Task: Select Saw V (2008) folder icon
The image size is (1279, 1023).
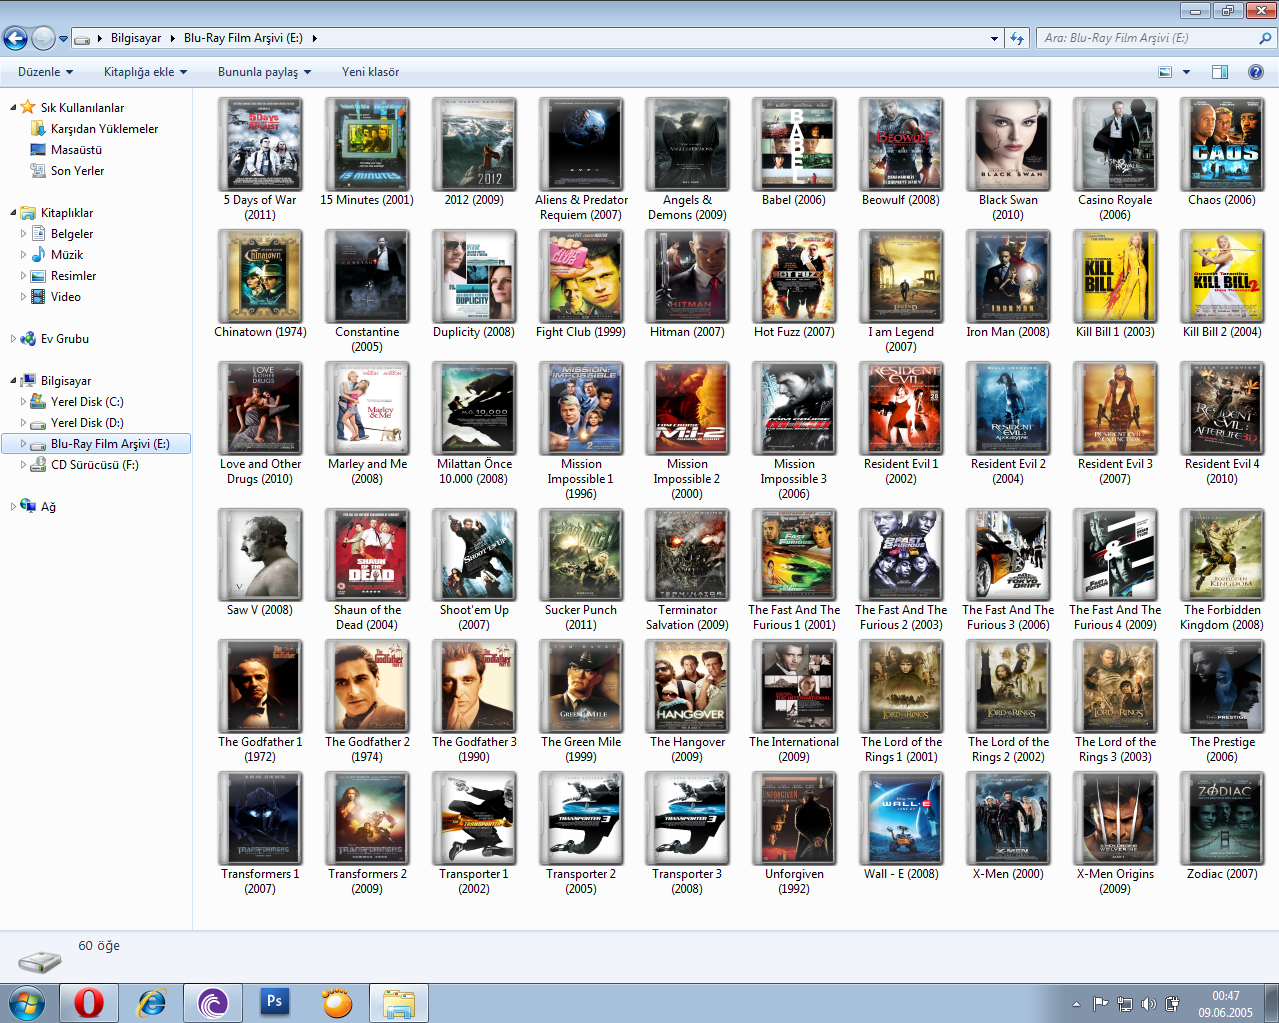Action: point(261,555)
